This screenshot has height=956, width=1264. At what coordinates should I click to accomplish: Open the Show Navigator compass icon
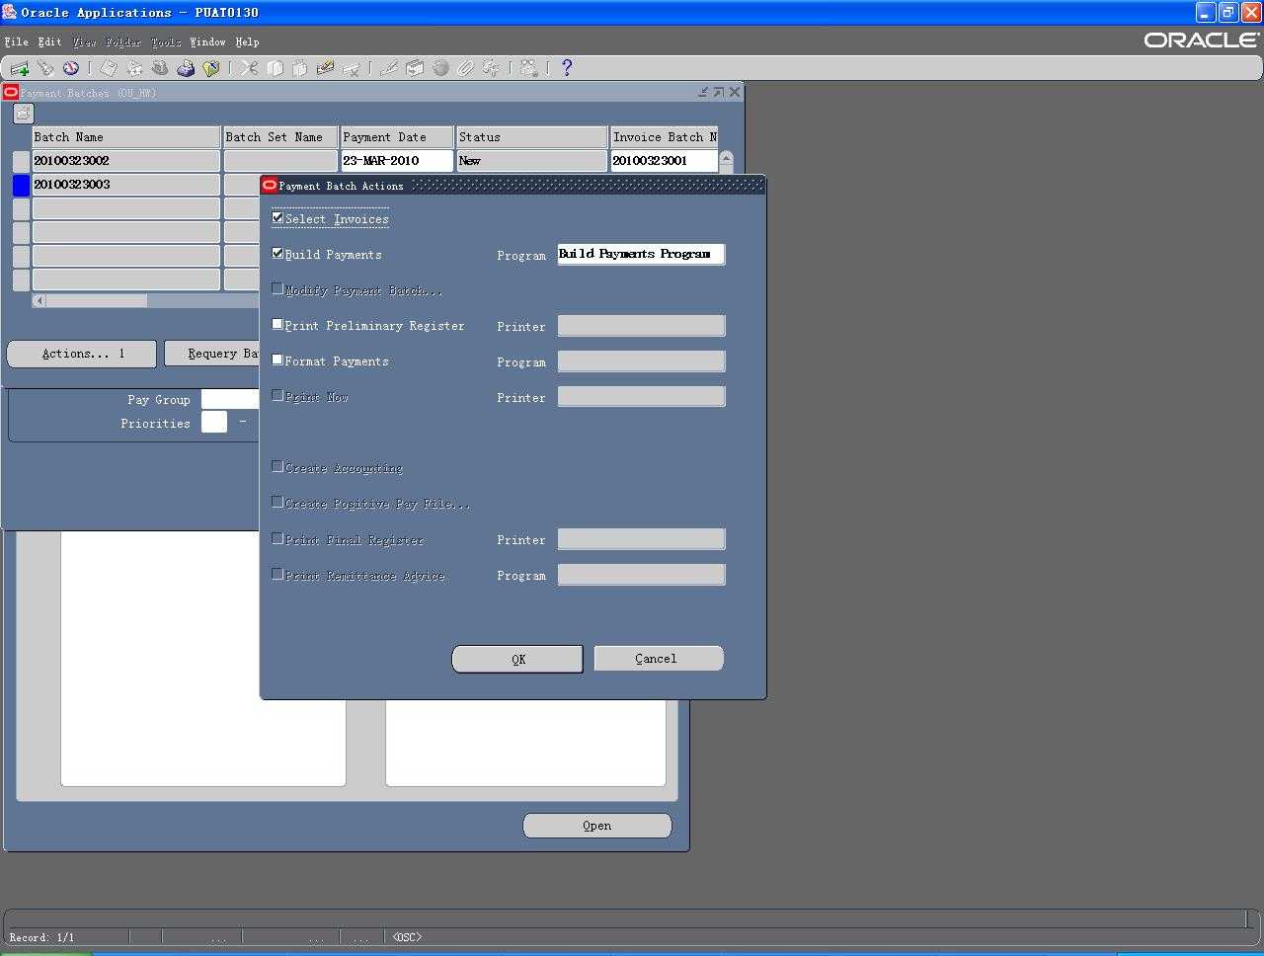coord(71,68)
